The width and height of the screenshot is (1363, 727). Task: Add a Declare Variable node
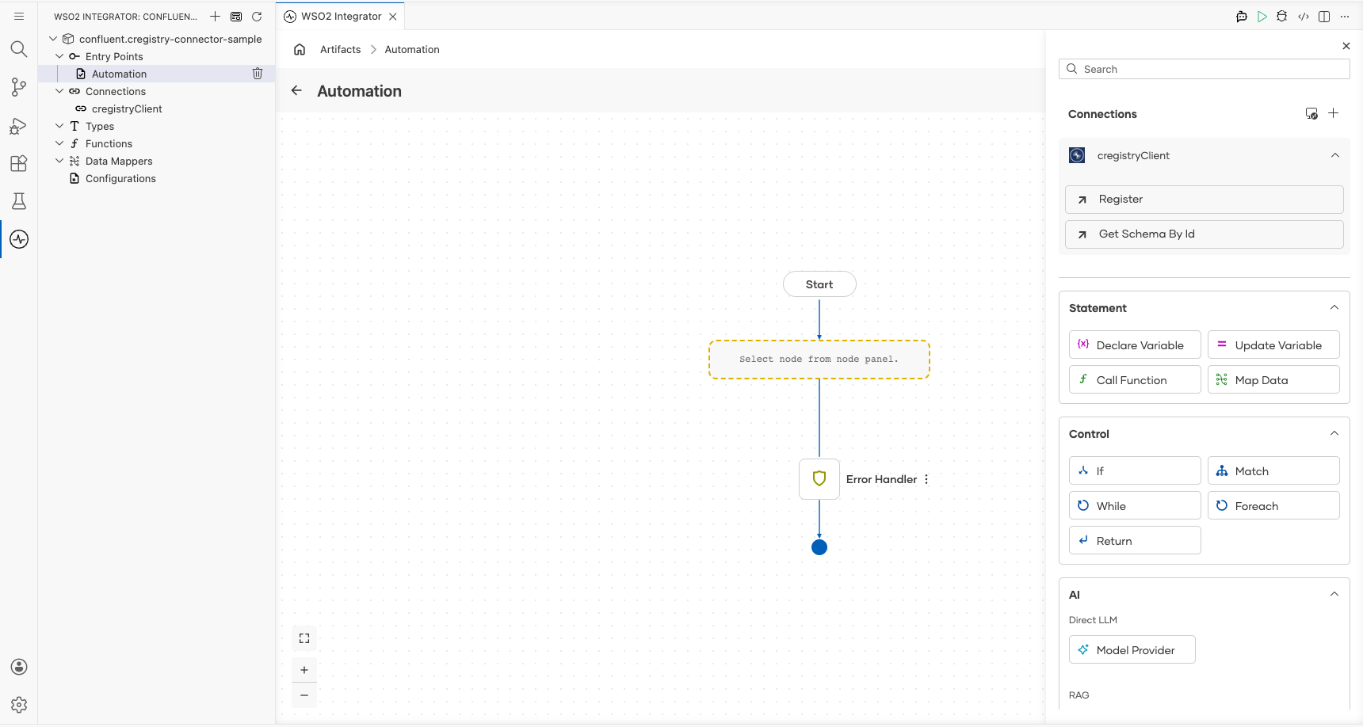(x=1135, y=344)
